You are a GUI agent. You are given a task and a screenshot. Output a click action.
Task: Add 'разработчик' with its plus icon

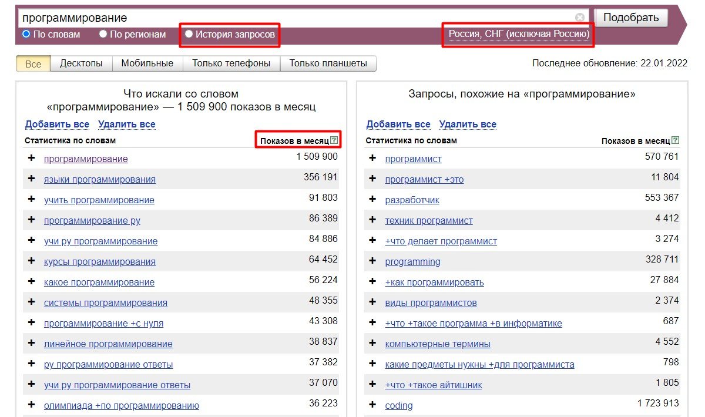(x=372, y=199)
